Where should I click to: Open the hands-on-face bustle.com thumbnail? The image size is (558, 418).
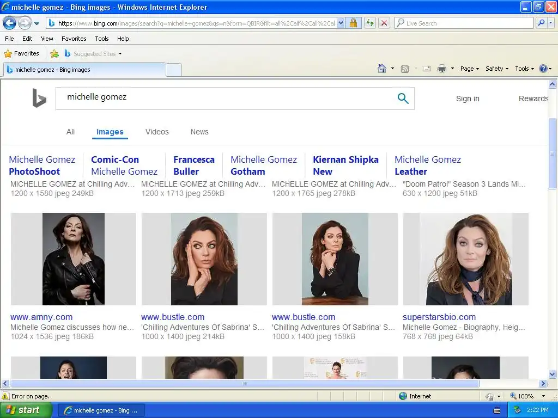point(204,259)
